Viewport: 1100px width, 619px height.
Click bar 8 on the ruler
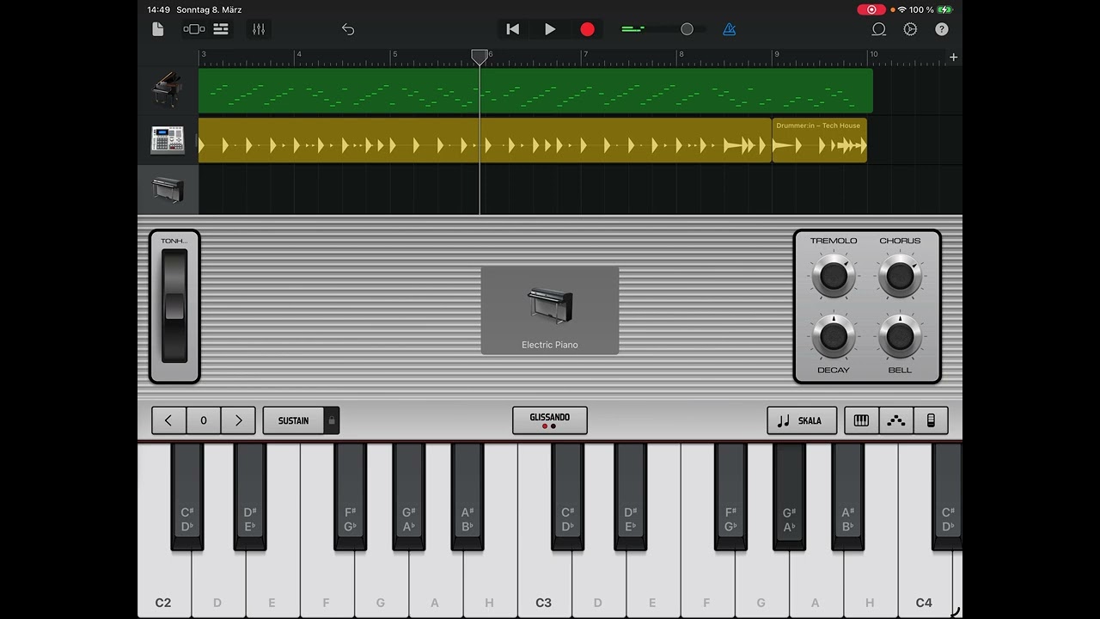[x=681, y=55]
